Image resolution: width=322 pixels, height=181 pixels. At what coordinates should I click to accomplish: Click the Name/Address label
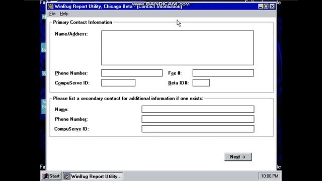[71, 34]
